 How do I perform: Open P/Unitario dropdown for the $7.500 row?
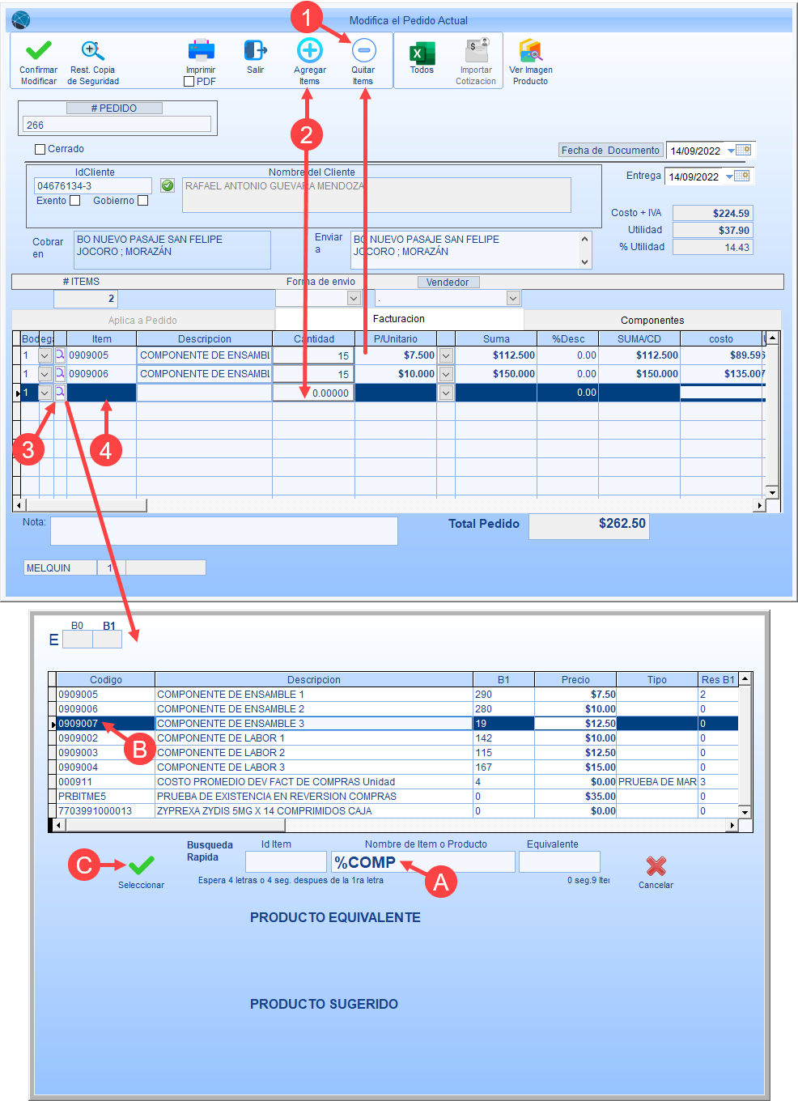pyautogui.click(x=446, y=355)
